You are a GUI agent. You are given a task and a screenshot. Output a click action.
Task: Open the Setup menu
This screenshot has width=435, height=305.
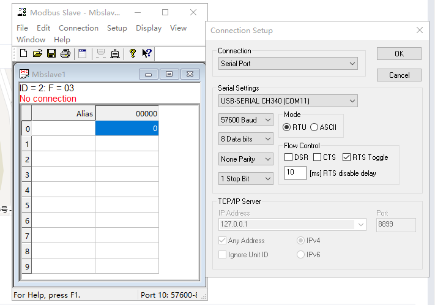coord(117,28)
